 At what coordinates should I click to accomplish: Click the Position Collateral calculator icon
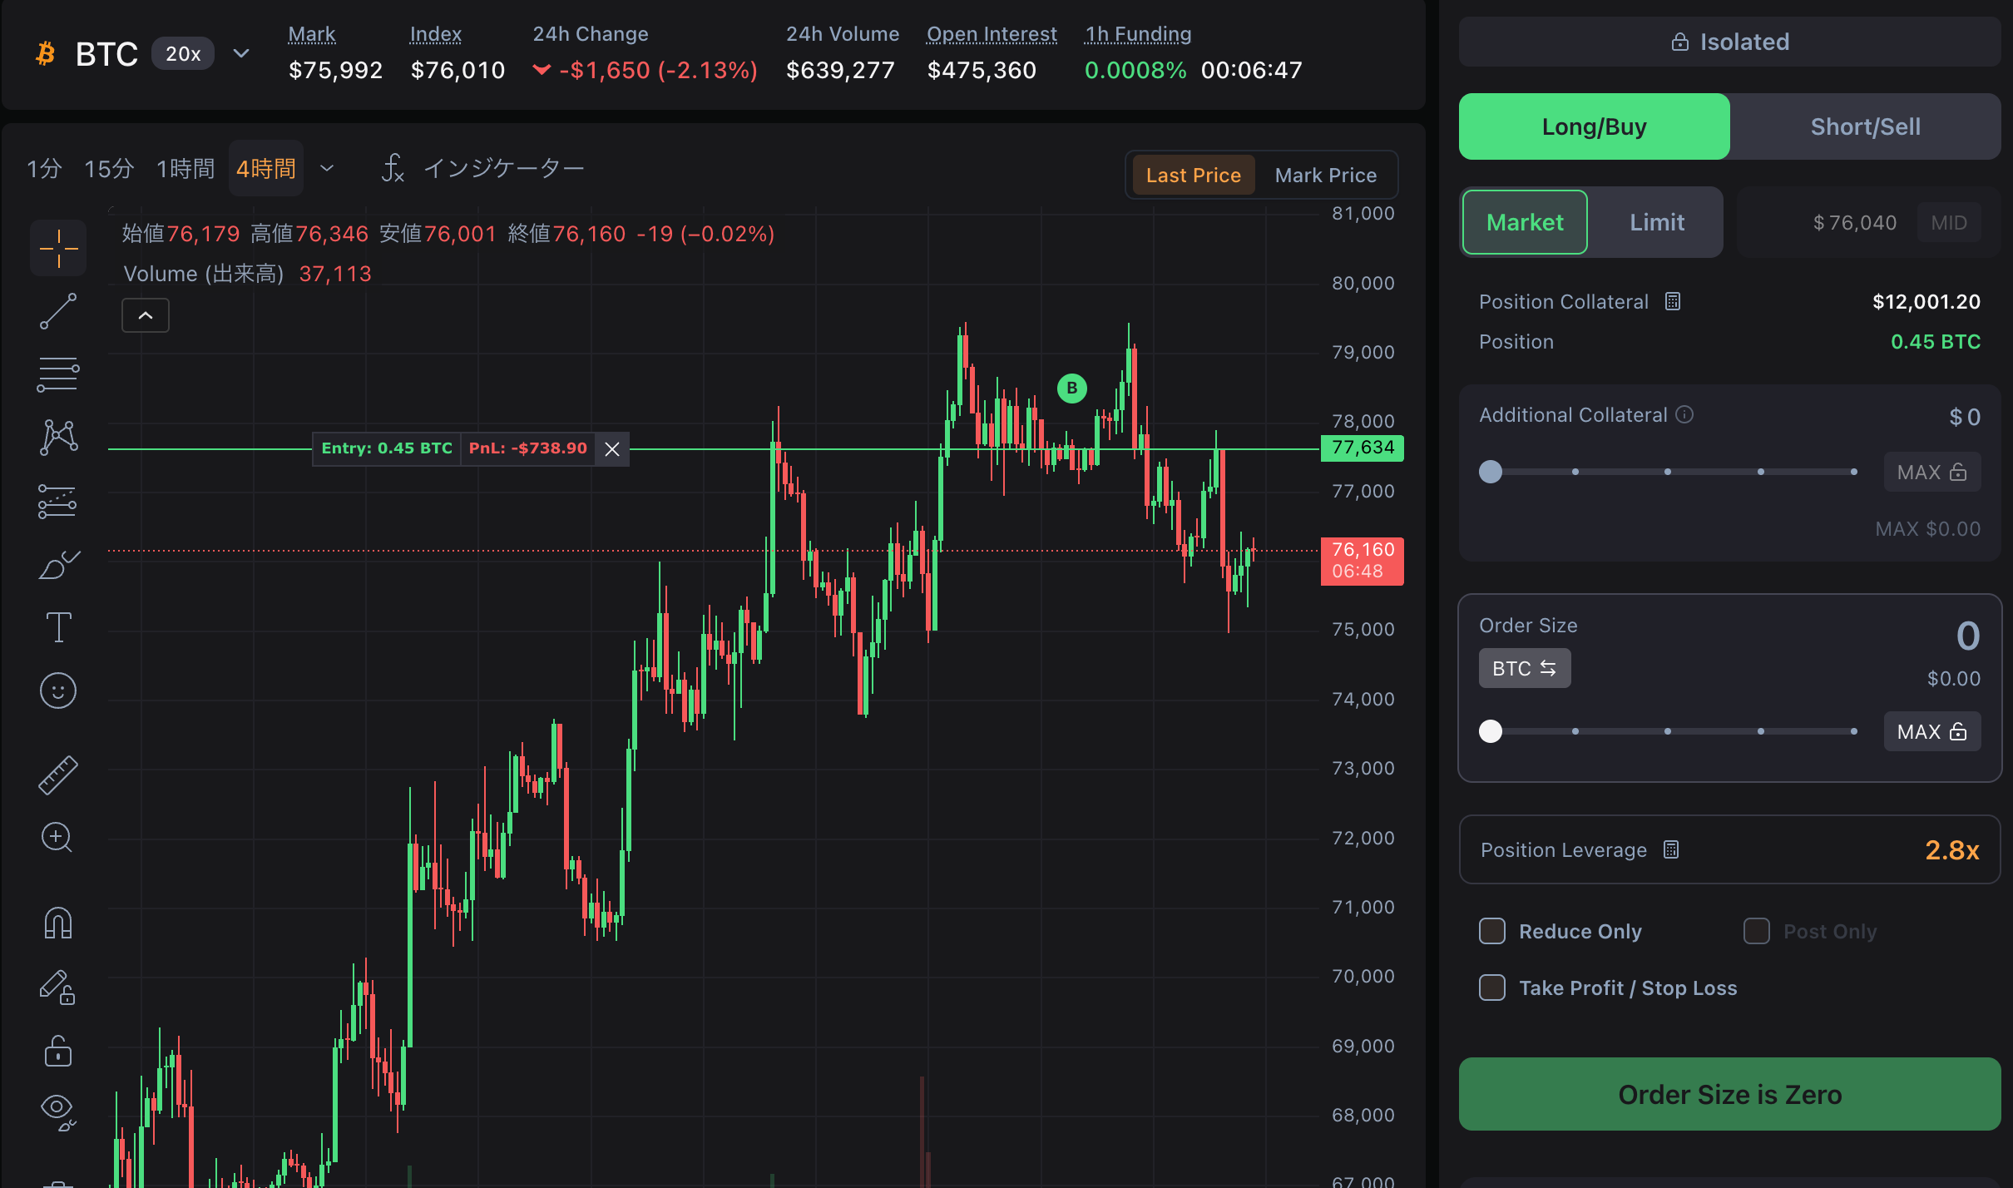(1673, 301)
